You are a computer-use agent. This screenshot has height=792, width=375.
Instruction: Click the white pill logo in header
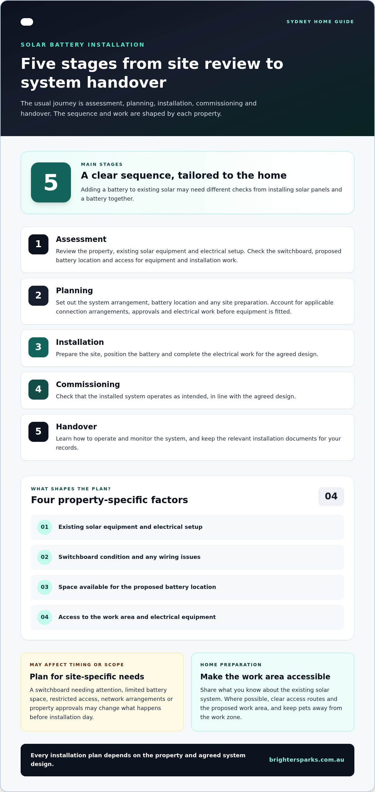(x=27, y=22)
